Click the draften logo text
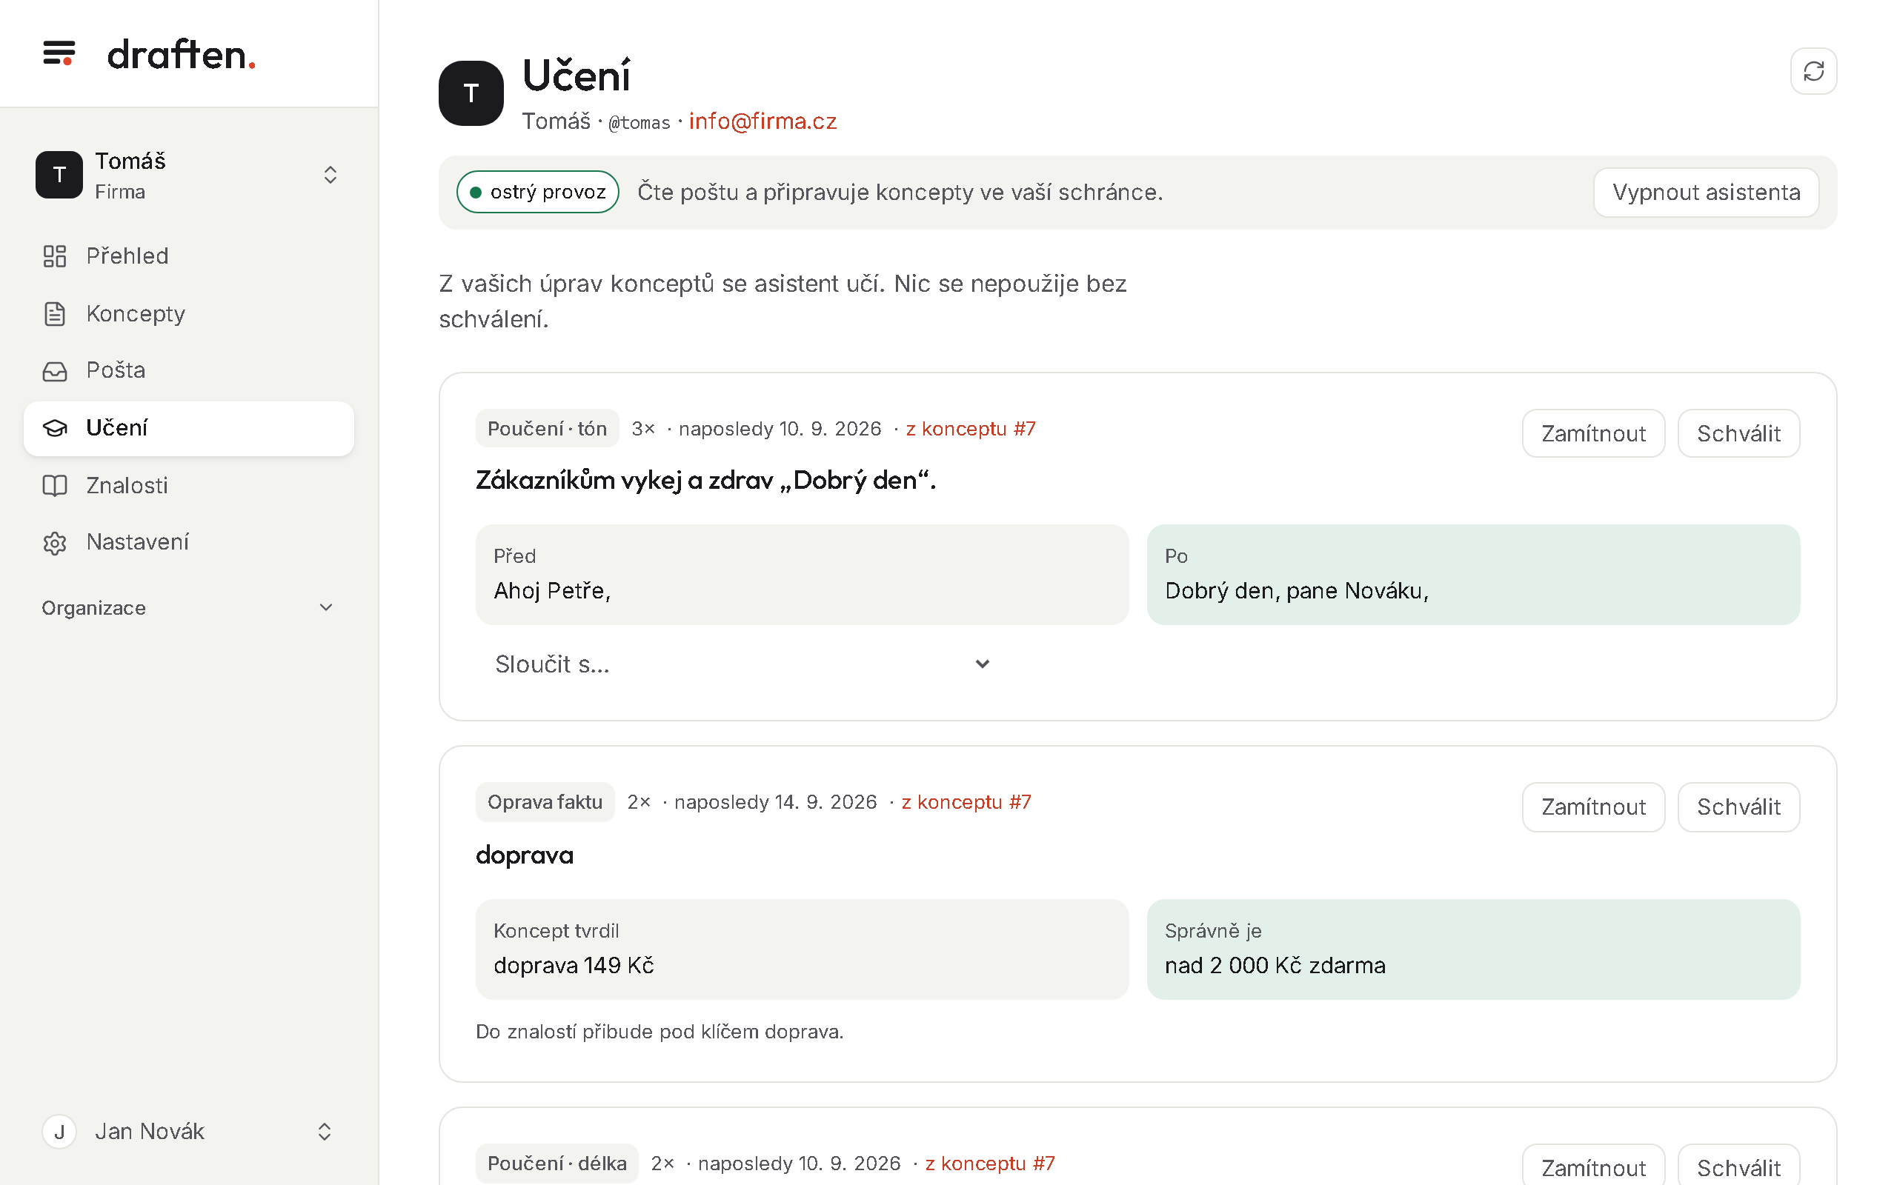The width and height of the screenshot is (1897, 1185). 181,54
